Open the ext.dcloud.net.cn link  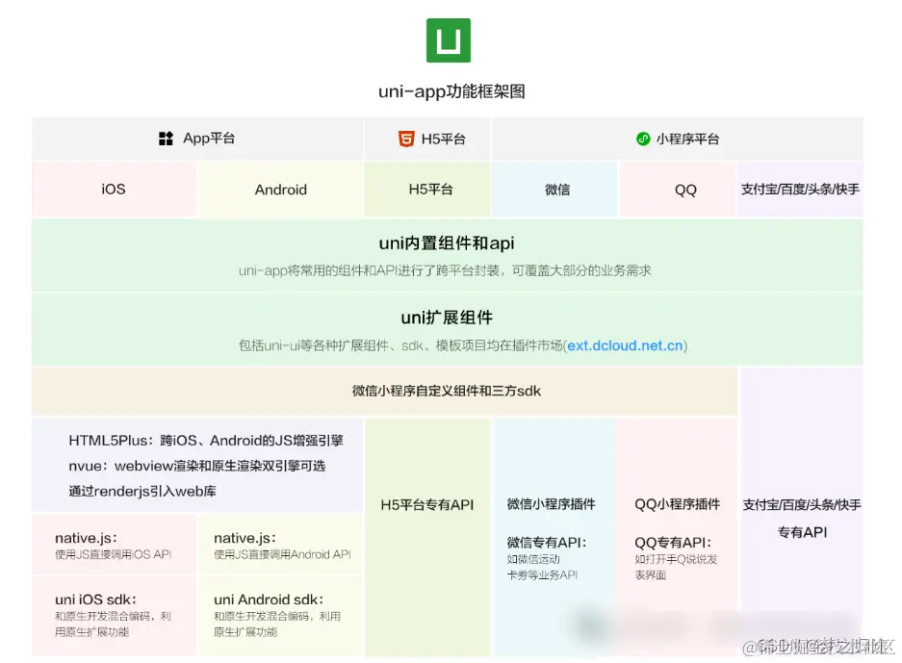625,345
